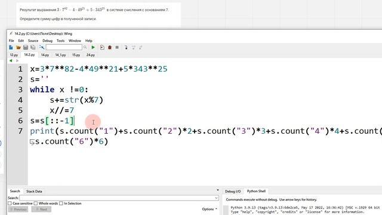This screenshot has width=382, height=215.
Task: Go back with green left history arrow
Action: coord(11,60)
